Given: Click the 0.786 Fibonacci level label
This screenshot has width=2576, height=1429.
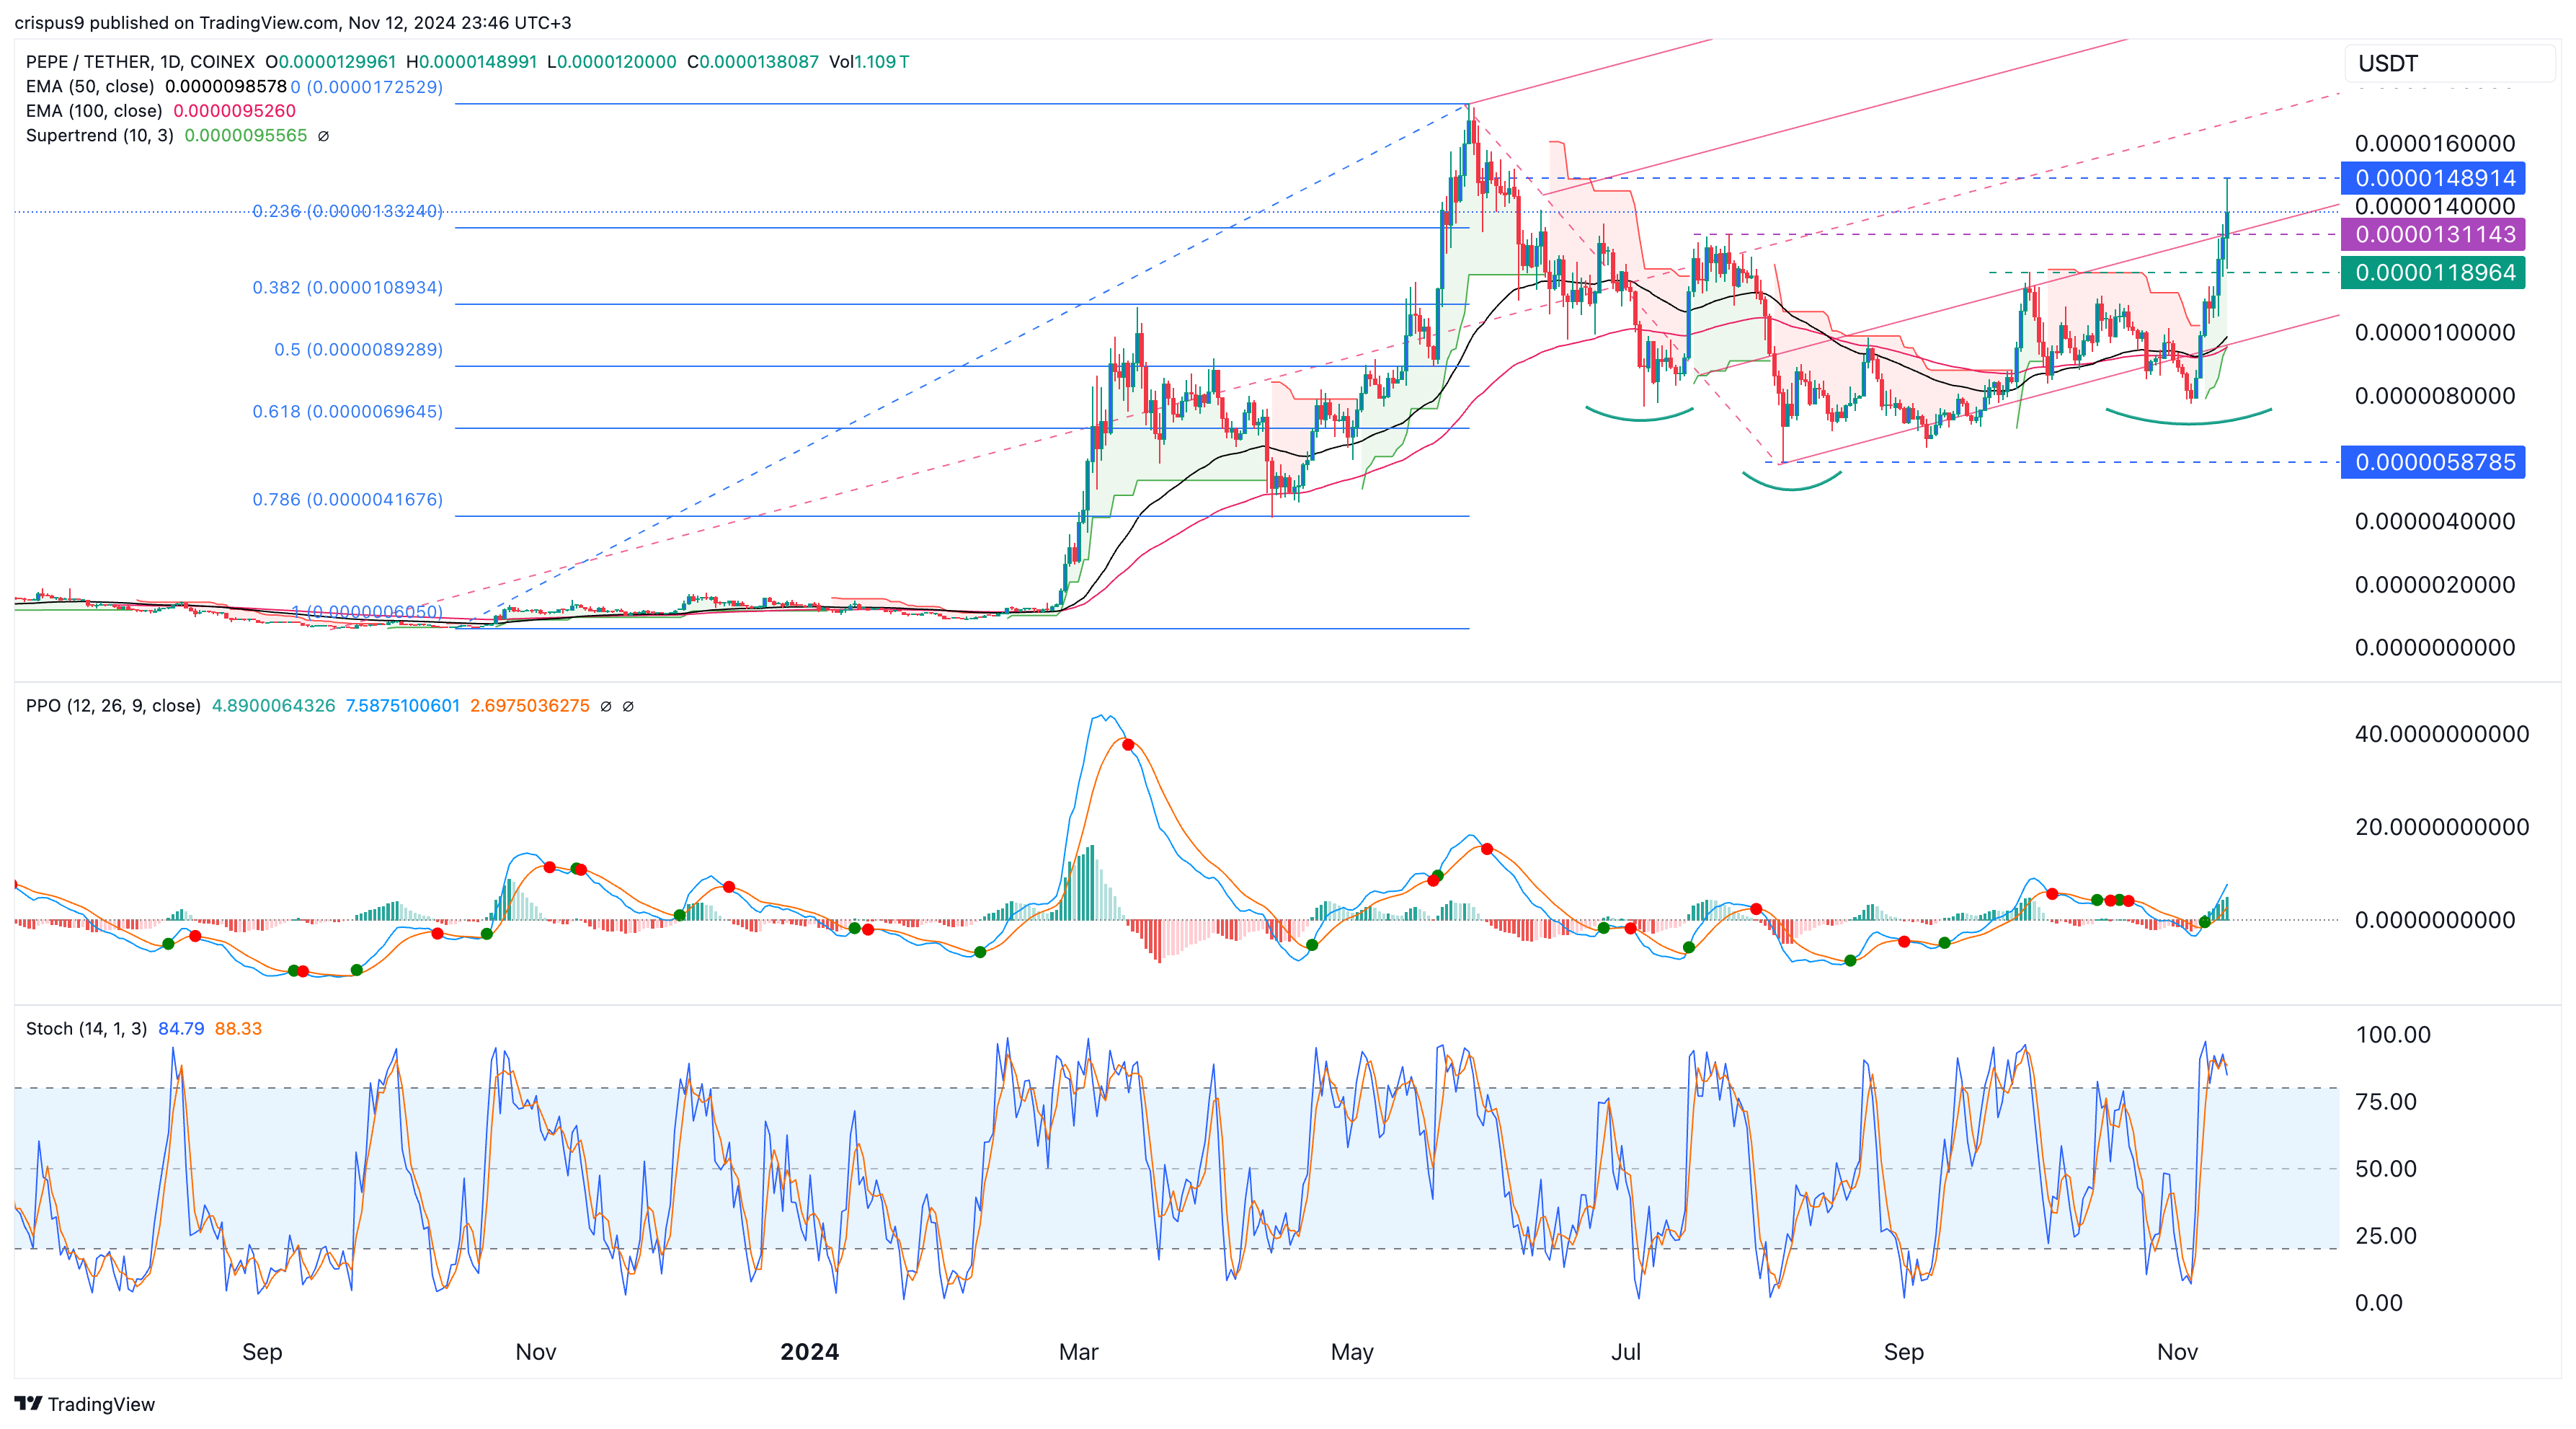Looking at the screenshot, I should pos(347,500).
